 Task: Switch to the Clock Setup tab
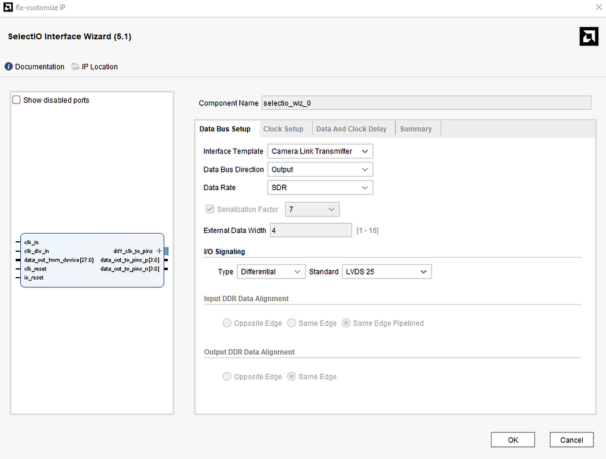pyautogui.click(x=283, y=129)
